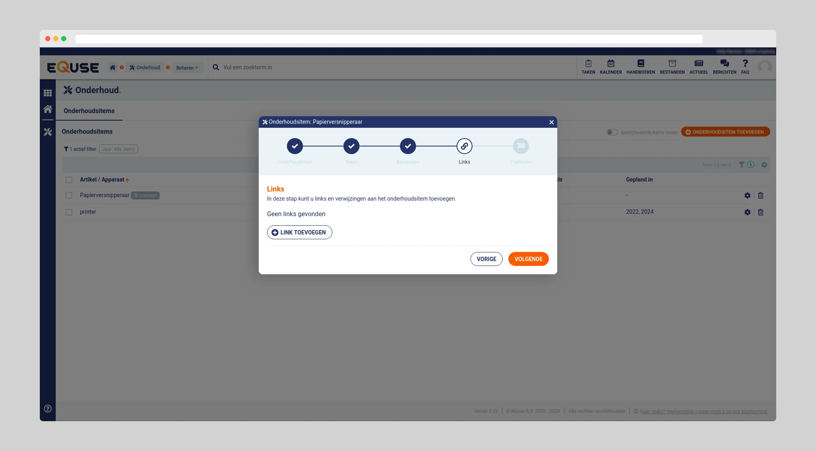Click the Links step icon in wizard
This screenshot has height=451, width=816.
point(464,146)
